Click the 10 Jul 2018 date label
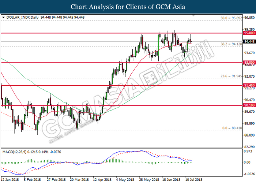Viewport: 256px width, 183px height. point(194,180)
